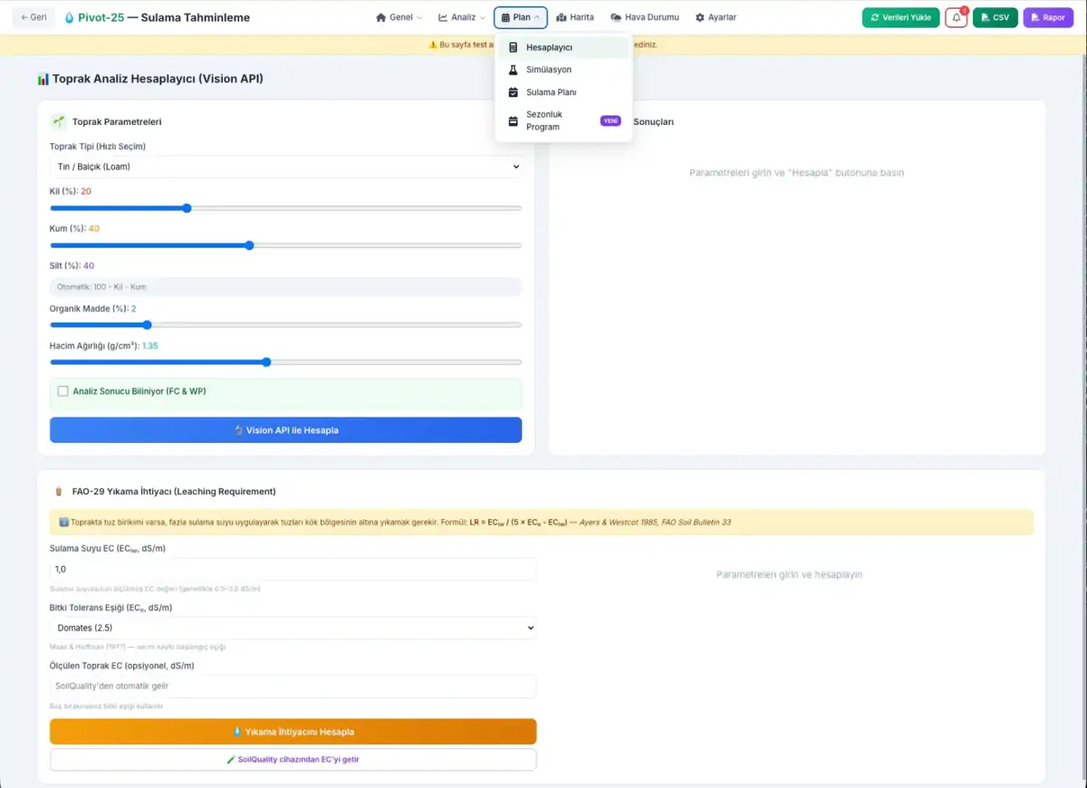Click the calculator icon next to Hesaplayıcı

tap(513, 47)
